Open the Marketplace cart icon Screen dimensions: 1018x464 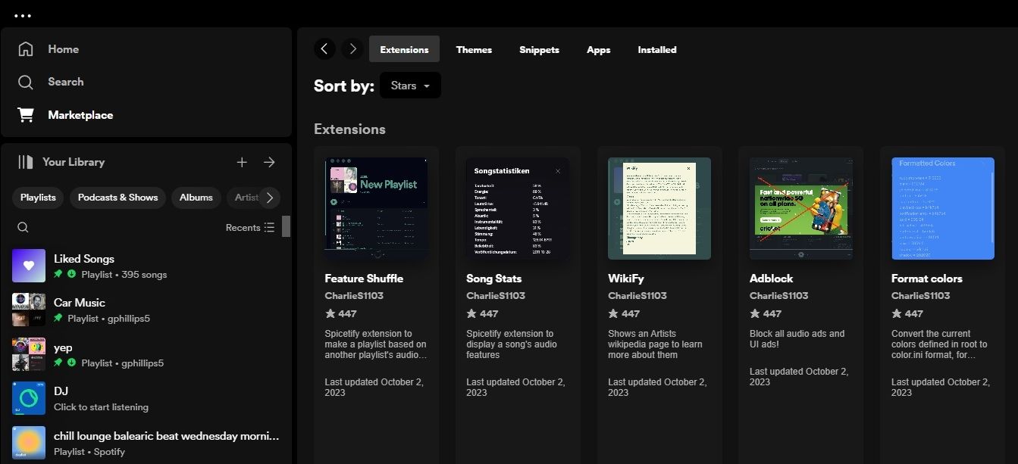pos(26,114)
